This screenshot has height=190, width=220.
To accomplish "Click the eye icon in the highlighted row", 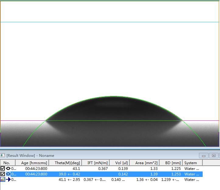I will (8, 174).
